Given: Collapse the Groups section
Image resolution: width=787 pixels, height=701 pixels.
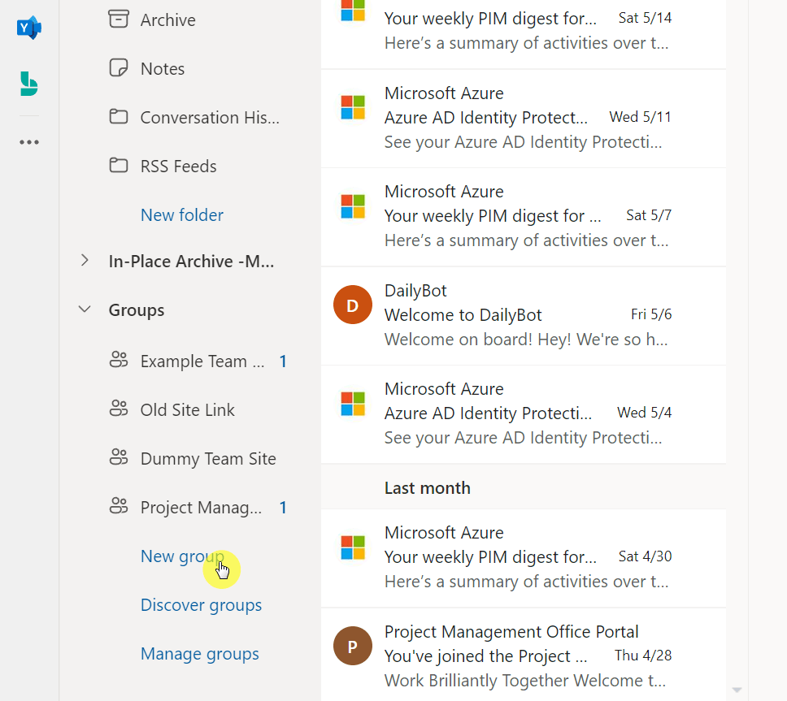Looking at the screenshot, I should (85, 309).
